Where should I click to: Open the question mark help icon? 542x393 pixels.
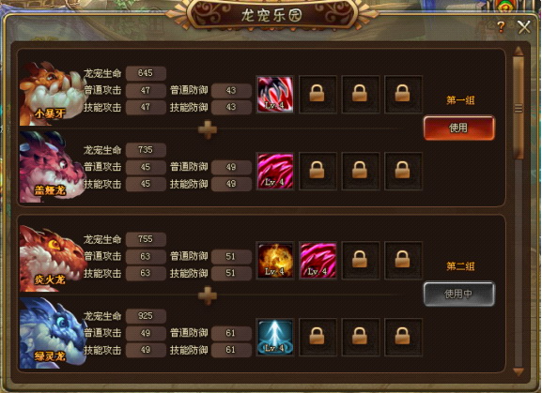point(501,26)
